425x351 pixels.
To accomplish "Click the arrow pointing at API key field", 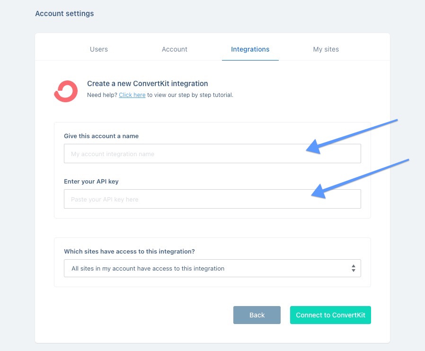I will pyautogui.click(x=360, y=179).
